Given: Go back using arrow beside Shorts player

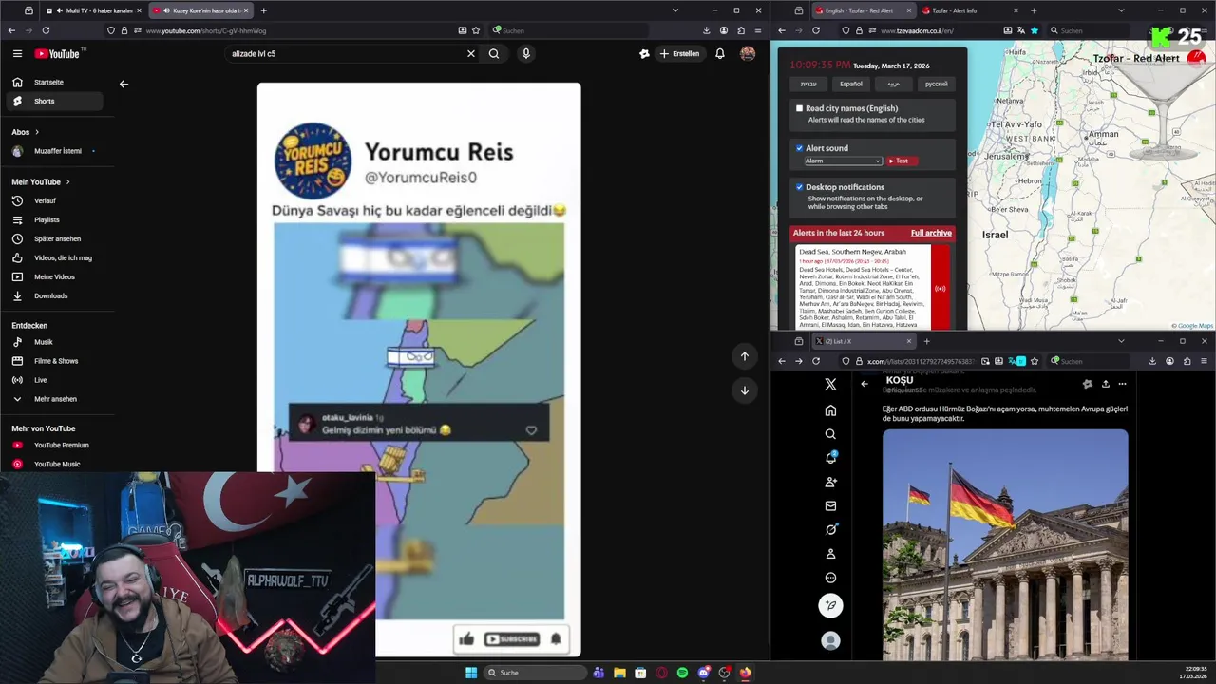Looking at the screenshot, I should pos(123,84).
